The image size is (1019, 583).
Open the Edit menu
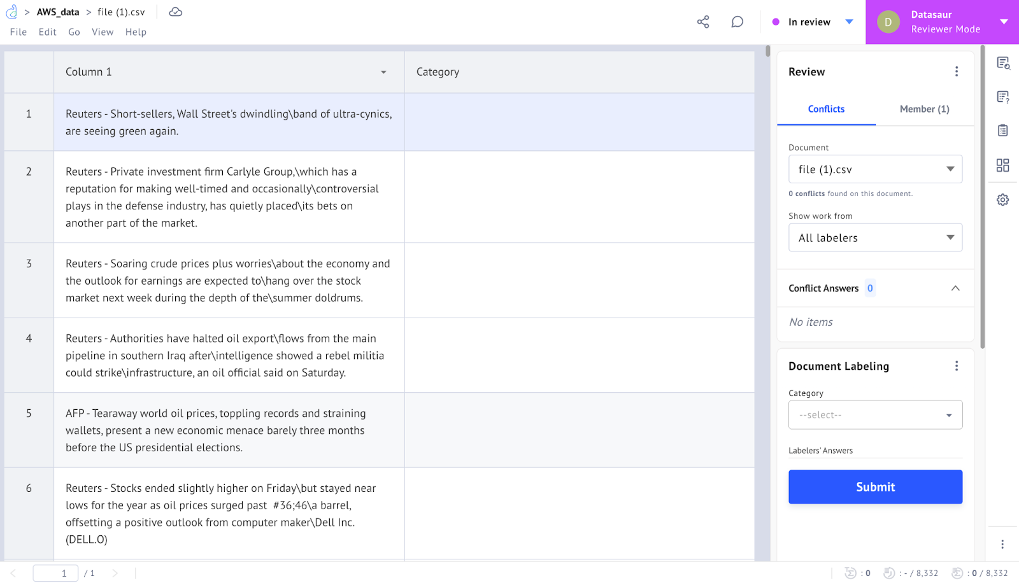(x=47, y=32)
